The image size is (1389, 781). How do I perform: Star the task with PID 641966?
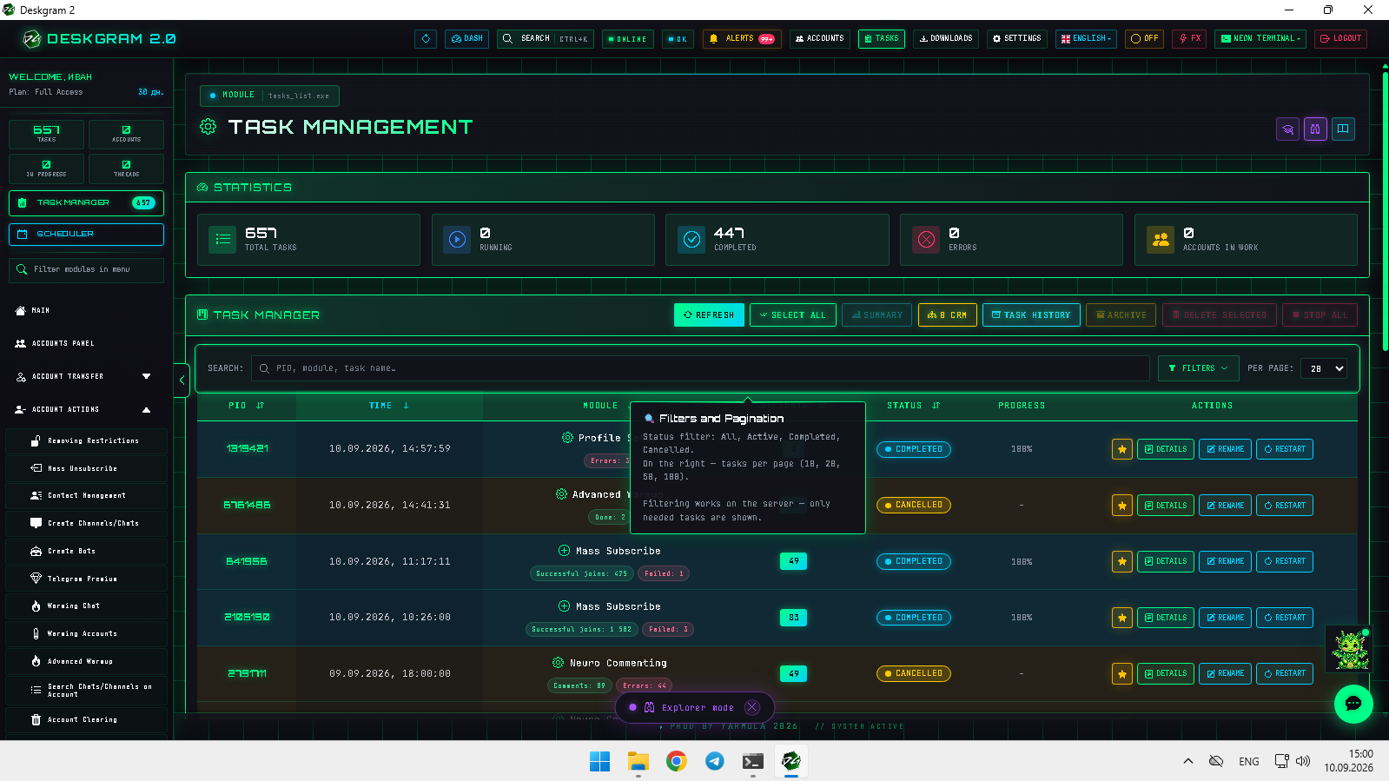pyautogui.click(x=1122, y=561)
